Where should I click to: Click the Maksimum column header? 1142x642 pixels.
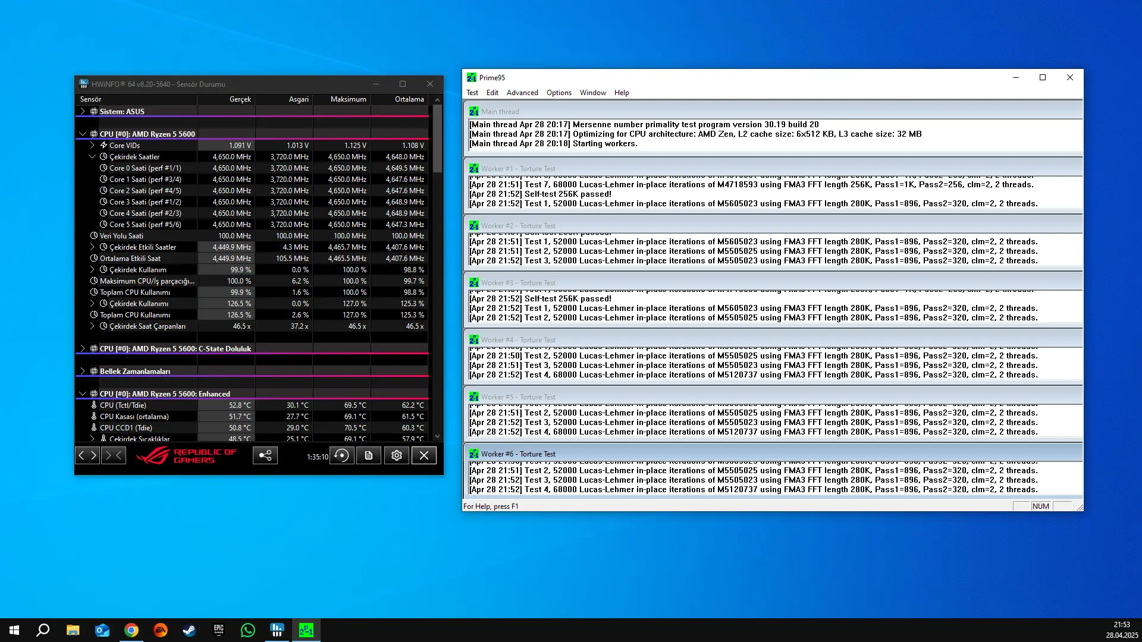pos(341,99)
